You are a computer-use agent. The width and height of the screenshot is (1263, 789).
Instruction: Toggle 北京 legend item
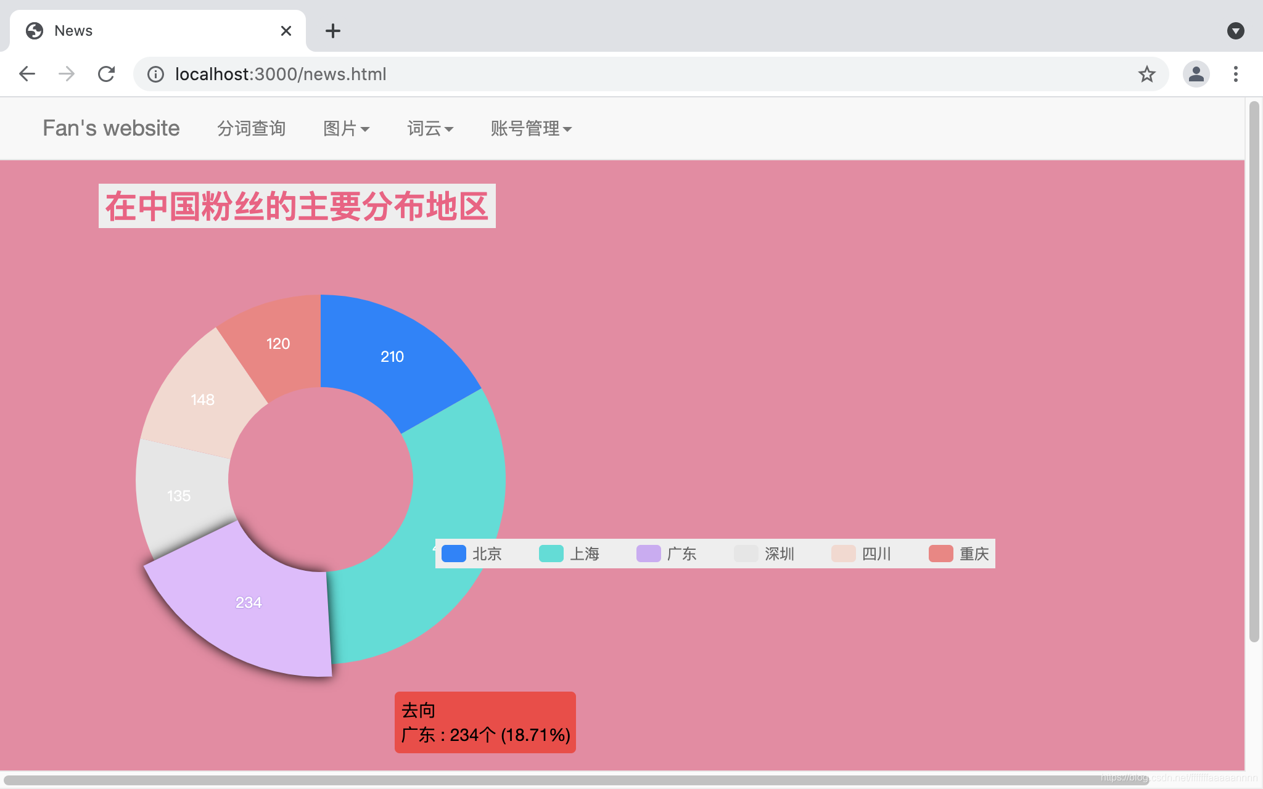click(472, 554)
